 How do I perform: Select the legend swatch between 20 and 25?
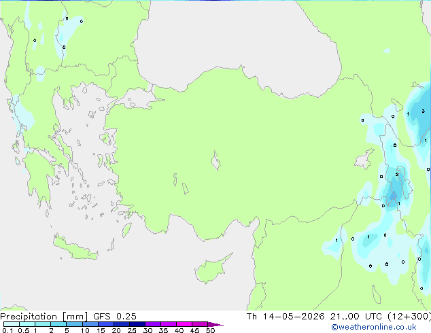(122, 324)
